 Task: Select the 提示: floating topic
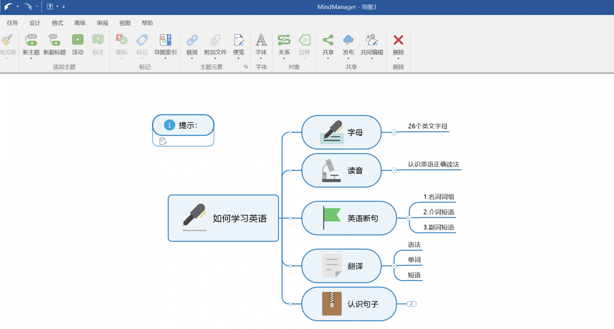pos(183,125)
